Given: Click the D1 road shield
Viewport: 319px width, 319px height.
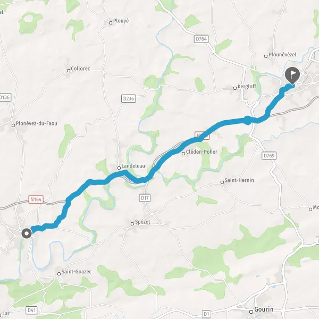Looking at the screenshot, I should click(206, 314).
